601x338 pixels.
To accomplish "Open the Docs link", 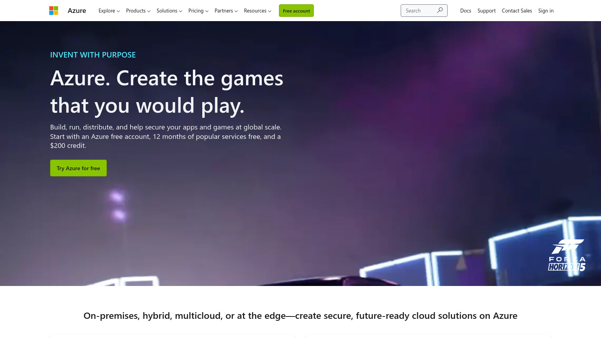I will [x=466, y=11].
